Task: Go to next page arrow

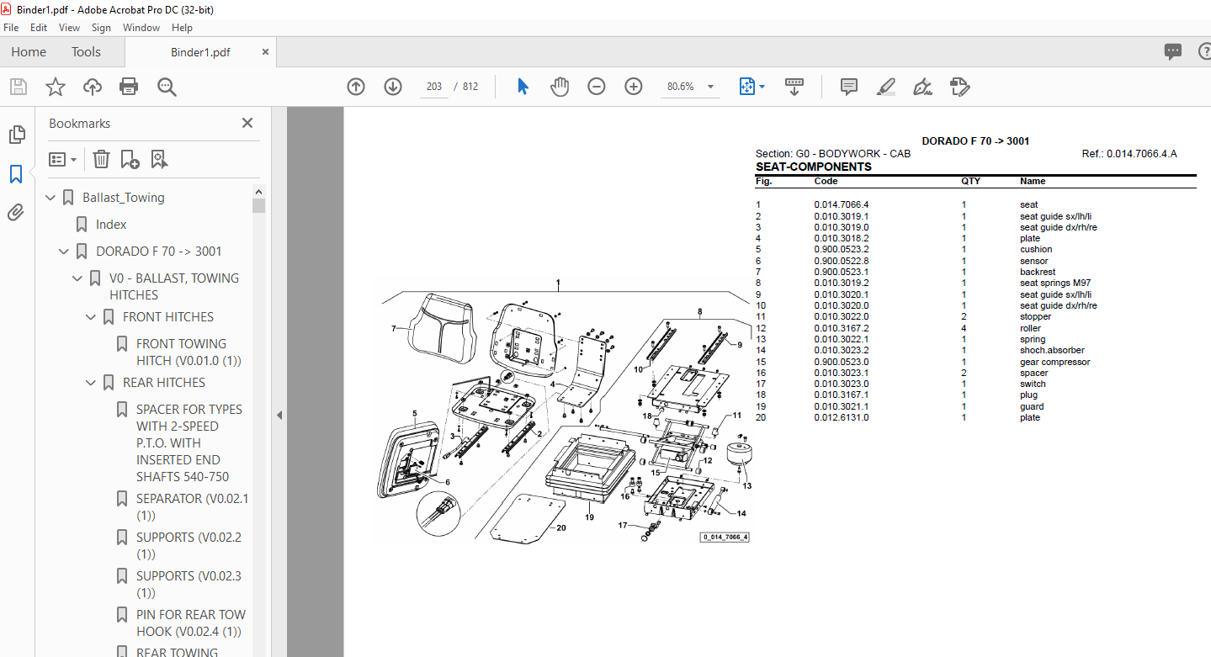Action: tap(393, 87)
